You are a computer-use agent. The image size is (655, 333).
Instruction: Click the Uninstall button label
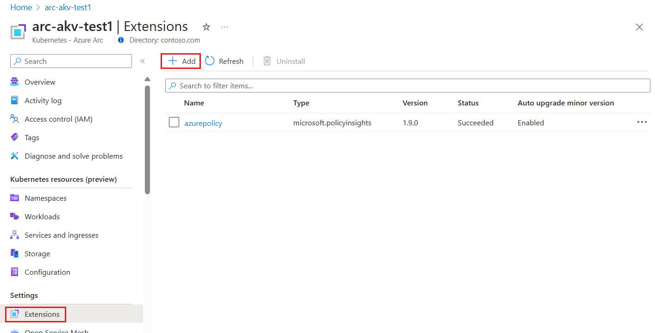coord(291,61)
